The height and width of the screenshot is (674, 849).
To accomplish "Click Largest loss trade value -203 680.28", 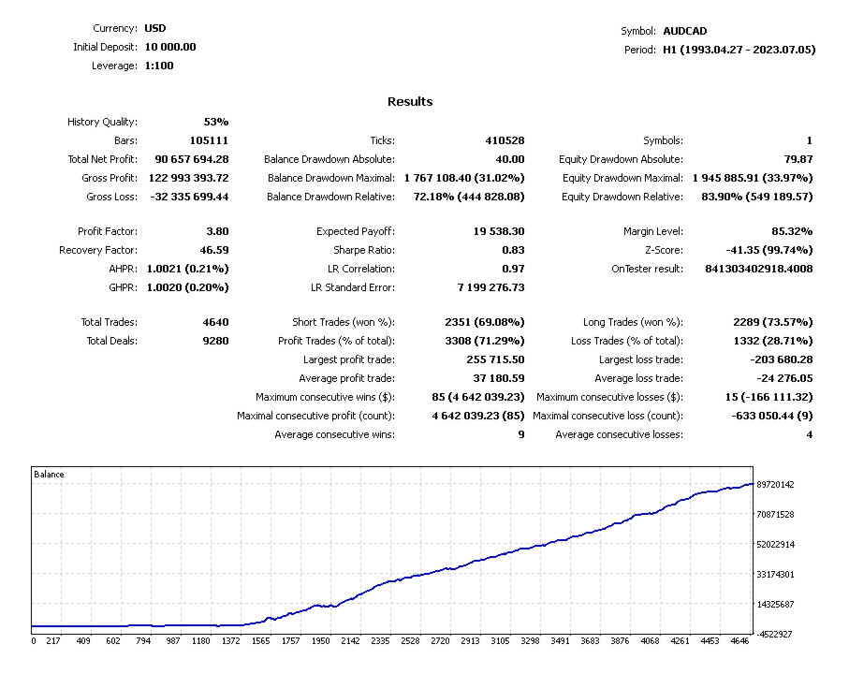I will pos(782,359).
